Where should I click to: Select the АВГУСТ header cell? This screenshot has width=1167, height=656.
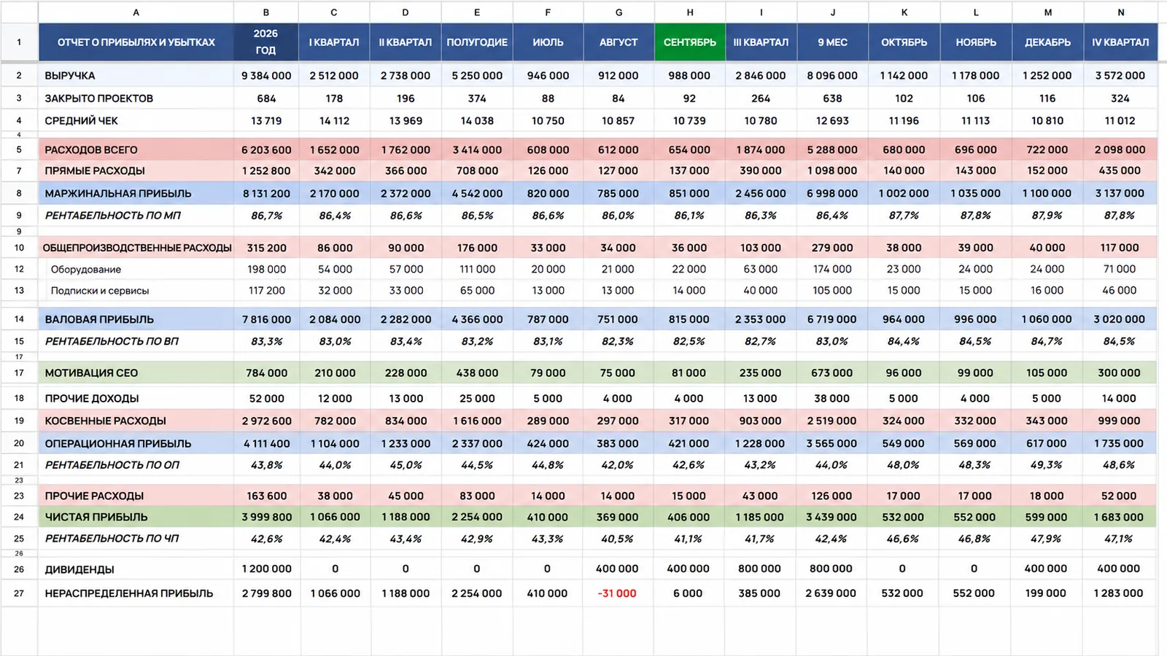pyautogui.click(x=619, y=42)
